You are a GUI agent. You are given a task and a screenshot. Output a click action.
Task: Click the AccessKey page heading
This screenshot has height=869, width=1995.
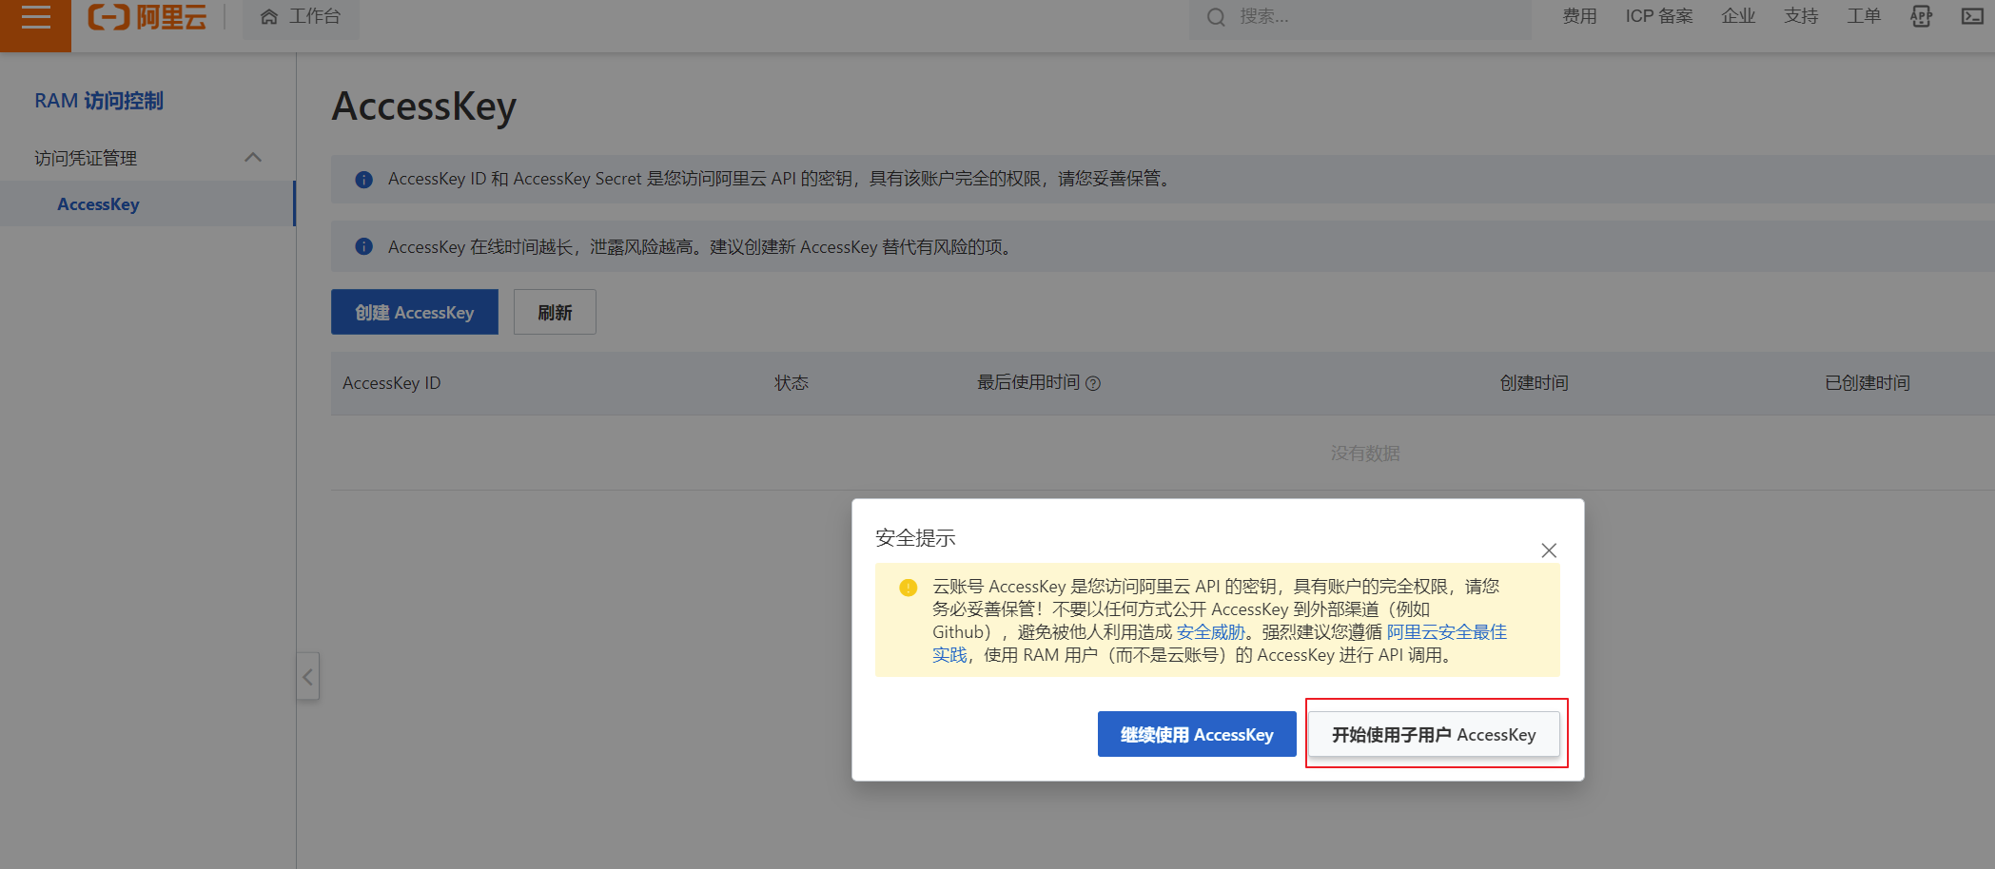tap(424, 106)
